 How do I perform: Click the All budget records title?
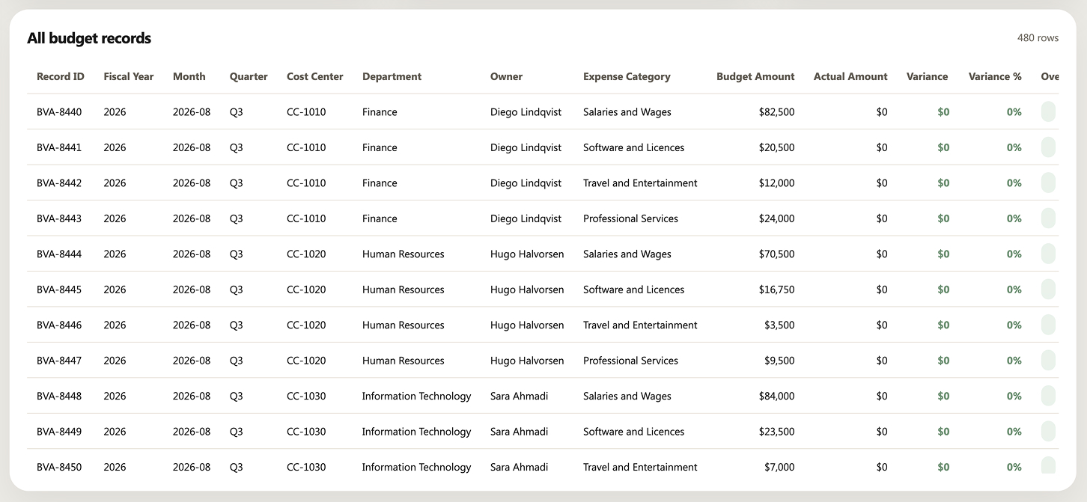(89, 38)
